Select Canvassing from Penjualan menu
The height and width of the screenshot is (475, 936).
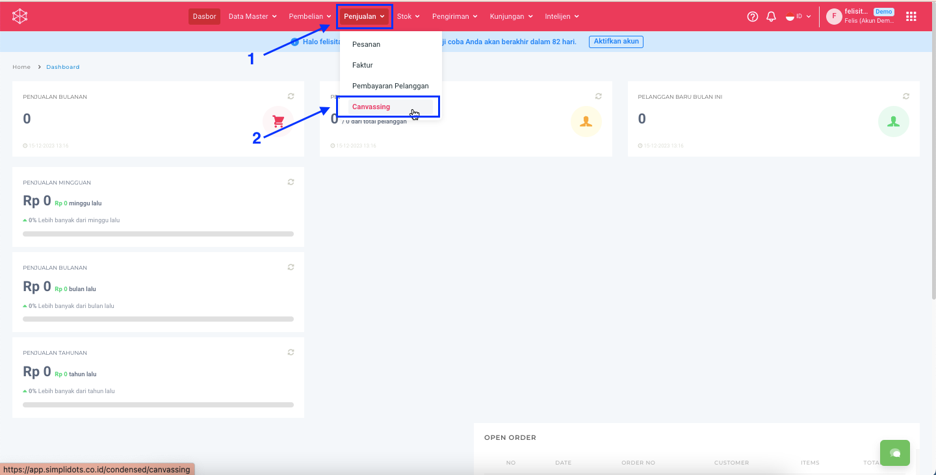(x=371, y=107)
